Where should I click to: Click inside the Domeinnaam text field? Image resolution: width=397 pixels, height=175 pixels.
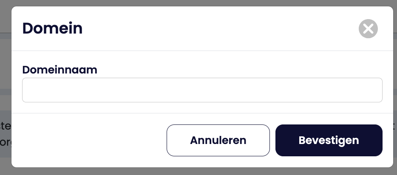202,90
